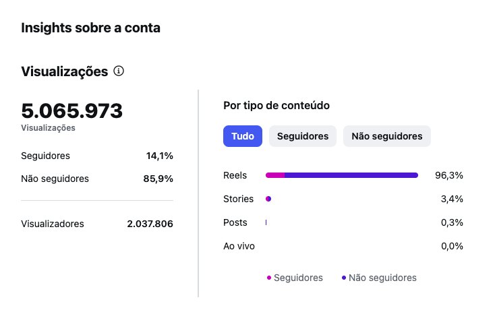Click the Stories bar dot
This screenshot has width=495, height=310.
pos(268,199)
